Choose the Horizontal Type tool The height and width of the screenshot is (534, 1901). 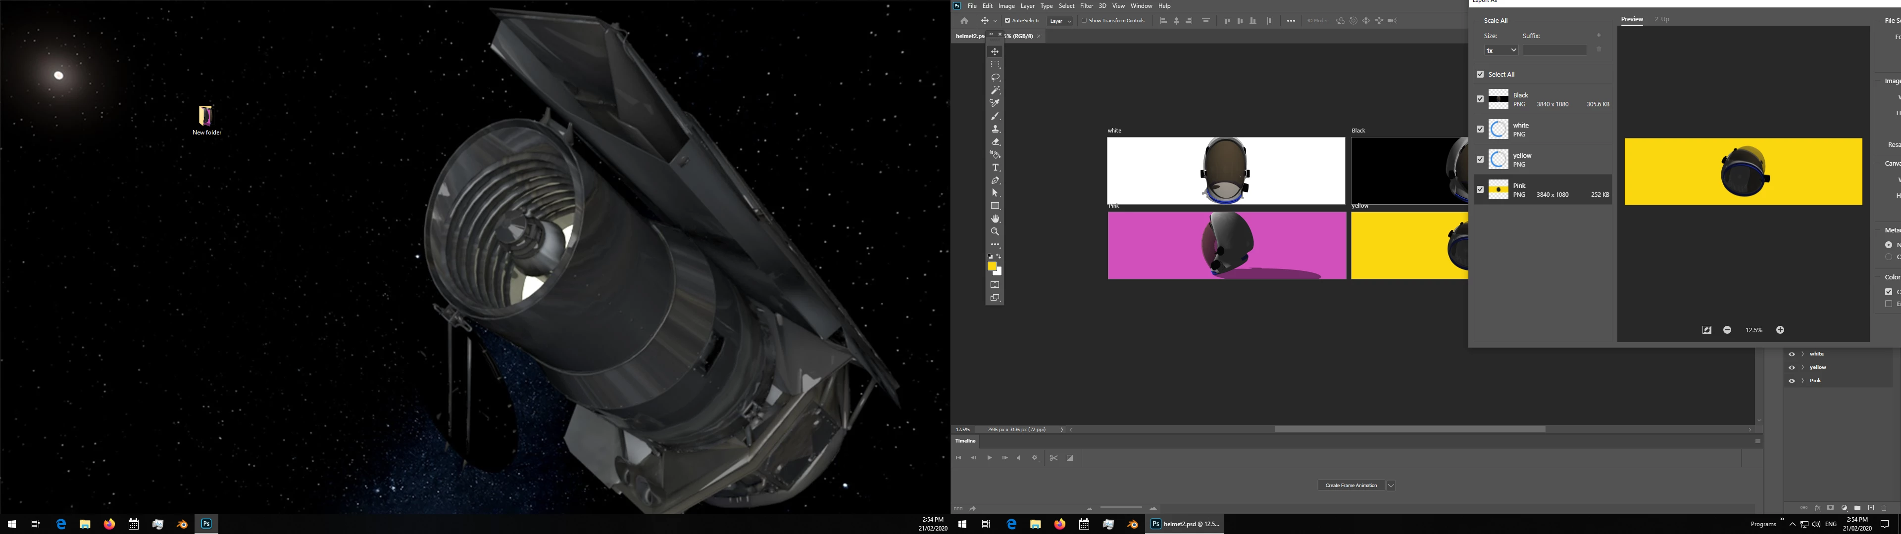point(995,168)
